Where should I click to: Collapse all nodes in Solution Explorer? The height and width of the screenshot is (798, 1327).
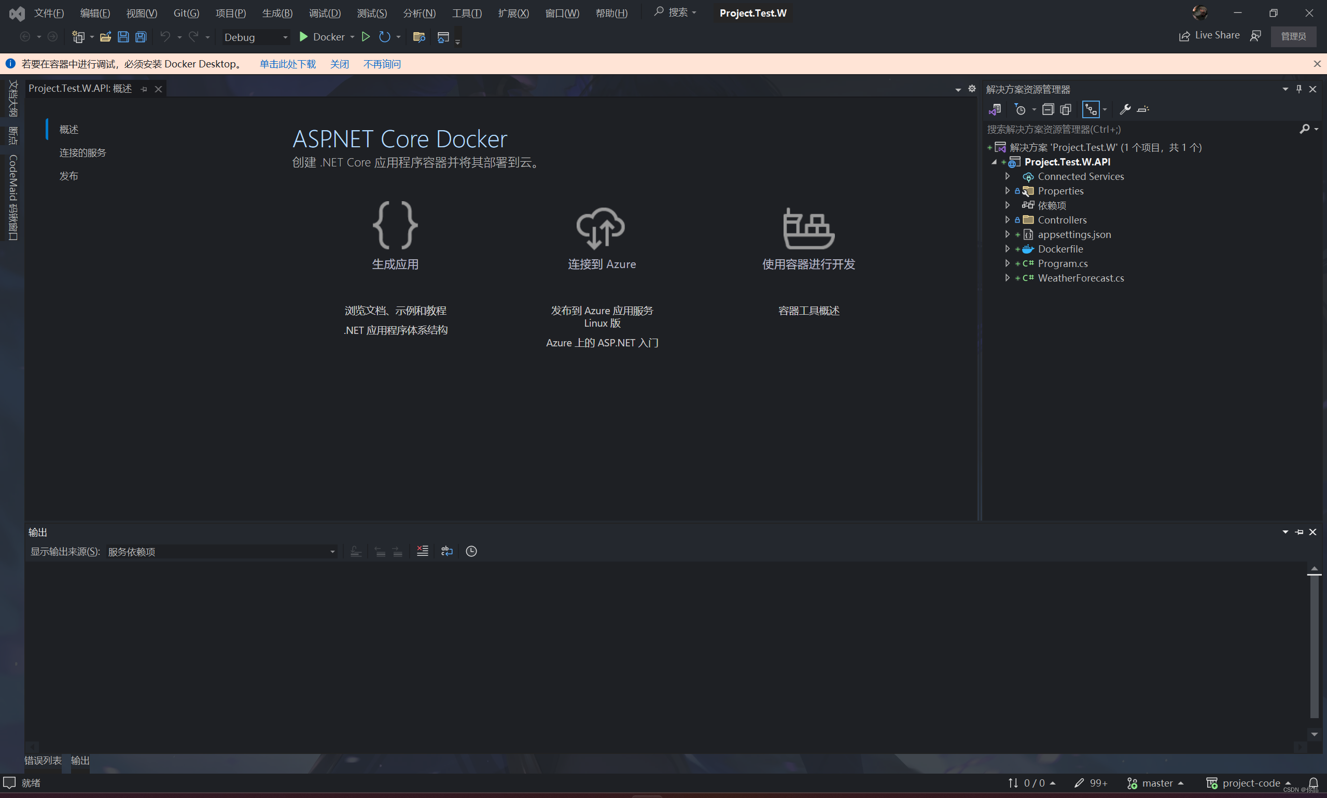1048,110
